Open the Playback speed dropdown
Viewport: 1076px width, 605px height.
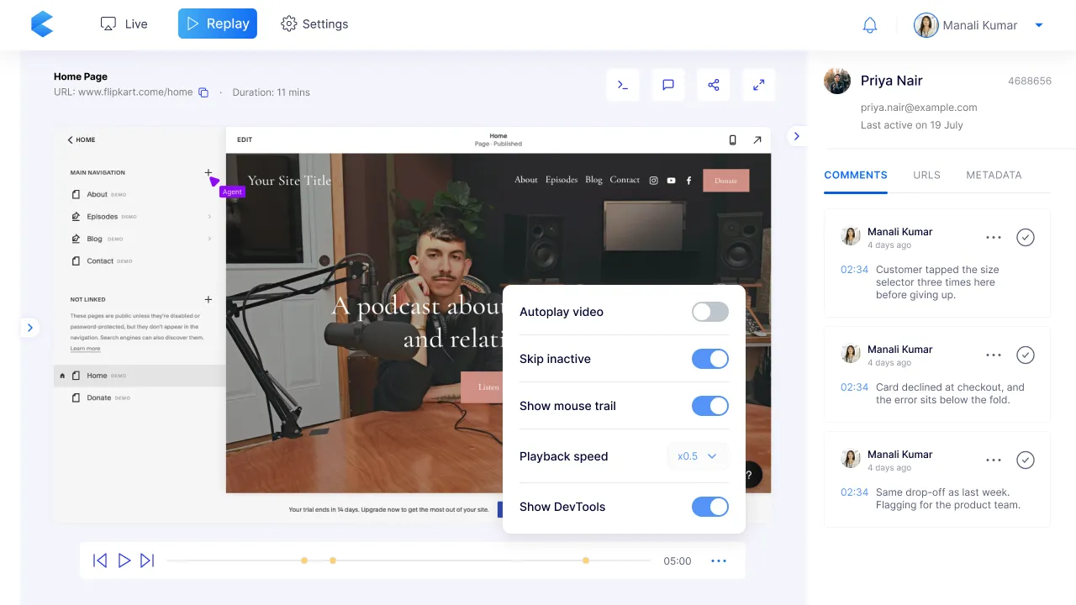click(698, 456)
